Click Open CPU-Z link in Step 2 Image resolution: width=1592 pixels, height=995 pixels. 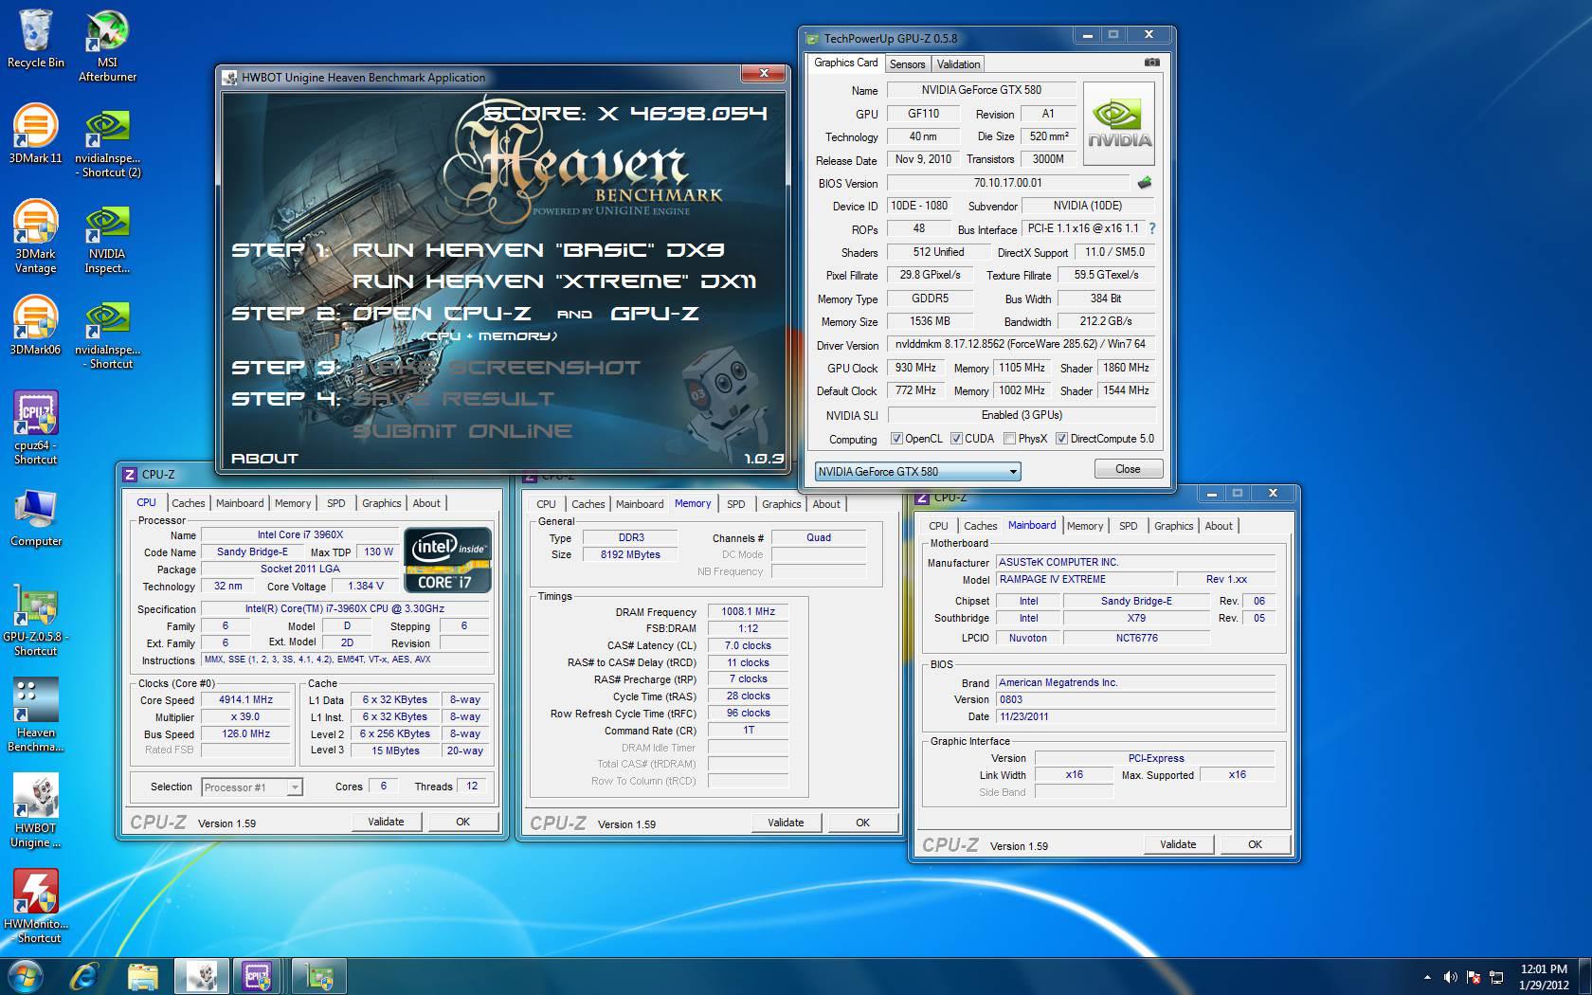442,314
